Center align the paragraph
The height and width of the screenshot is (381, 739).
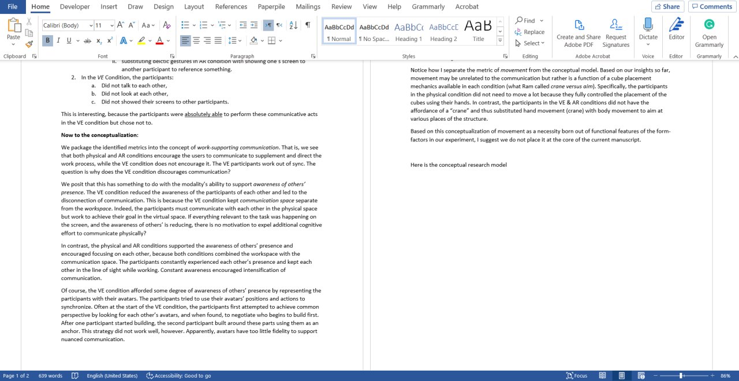(196, 40)
